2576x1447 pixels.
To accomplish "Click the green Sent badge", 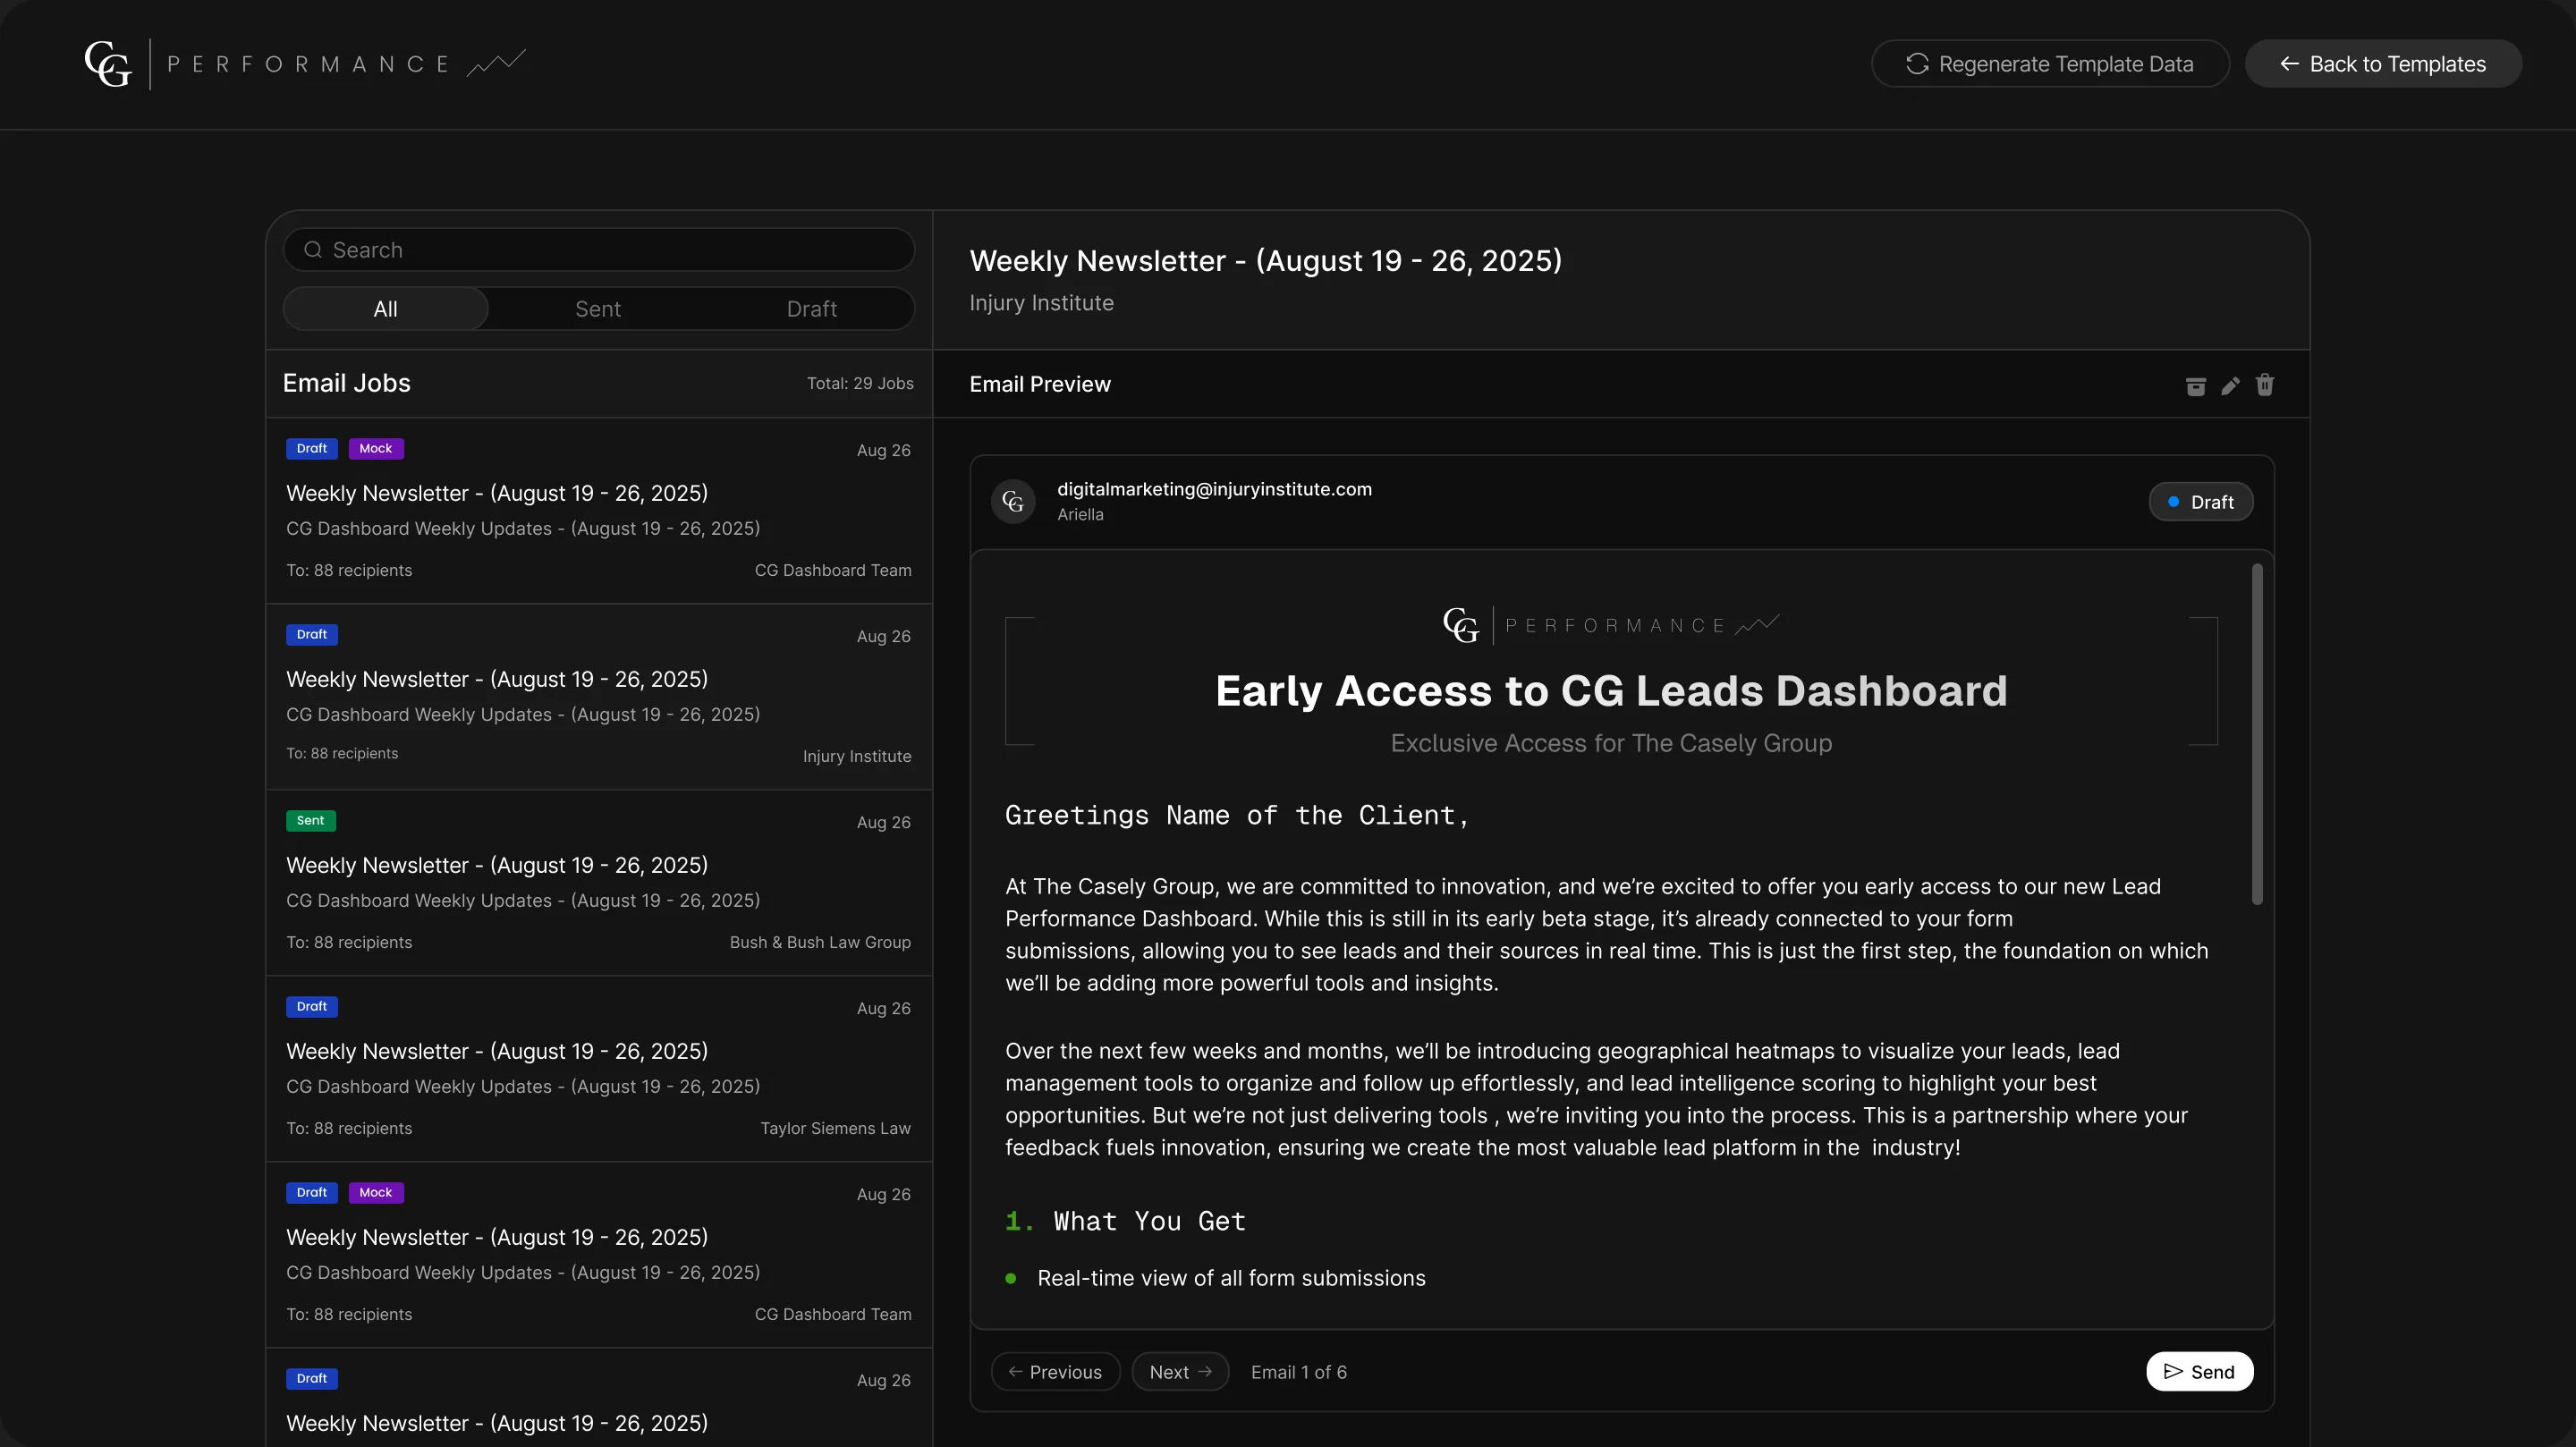I will pyautogui.click(x=310, y=821).
